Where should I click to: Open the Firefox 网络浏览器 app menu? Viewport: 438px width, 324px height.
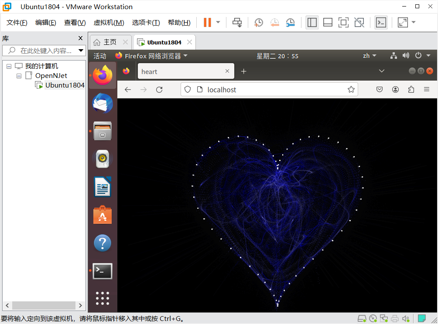[x=151, y=56]
